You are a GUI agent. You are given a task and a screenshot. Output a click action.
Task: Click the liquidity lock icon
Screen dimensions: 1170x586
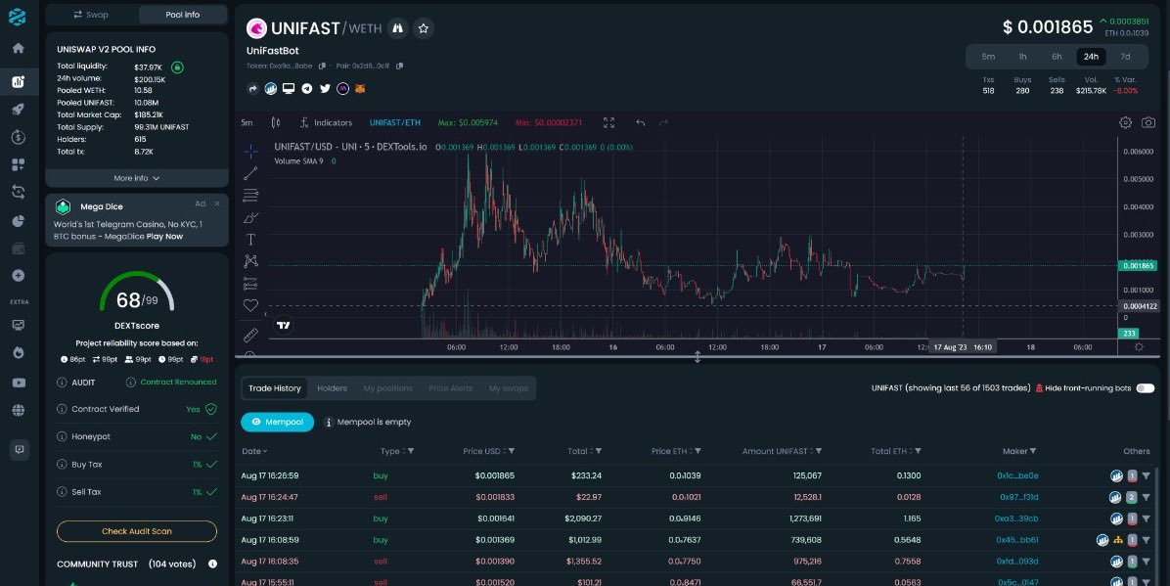tap(177, 68)
